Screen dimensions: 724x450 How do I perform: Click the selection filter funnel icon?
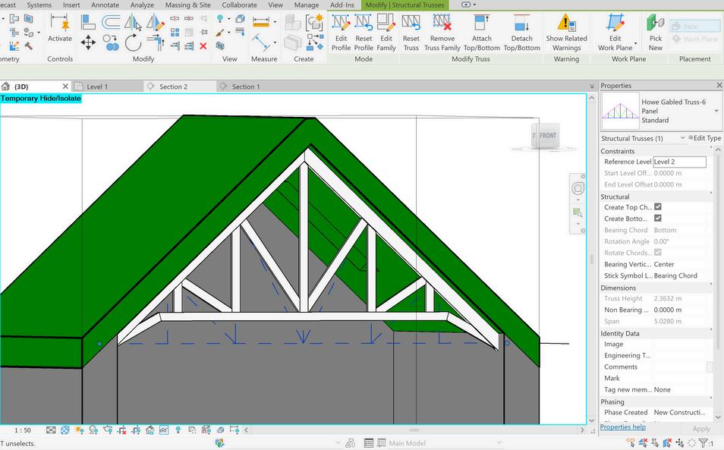[x=704, y=443]
